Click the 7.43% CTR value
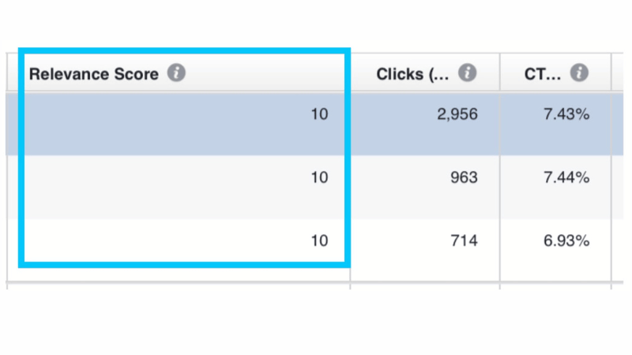 [x=566, y=114]
